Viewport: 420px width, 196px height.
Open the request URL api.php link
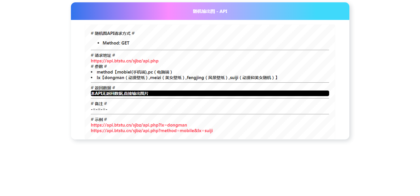(x=125, y=61)
